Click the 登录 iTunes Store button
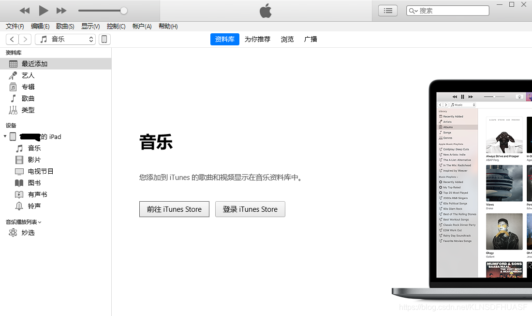The image size is (532, 316). click(250, 209)
